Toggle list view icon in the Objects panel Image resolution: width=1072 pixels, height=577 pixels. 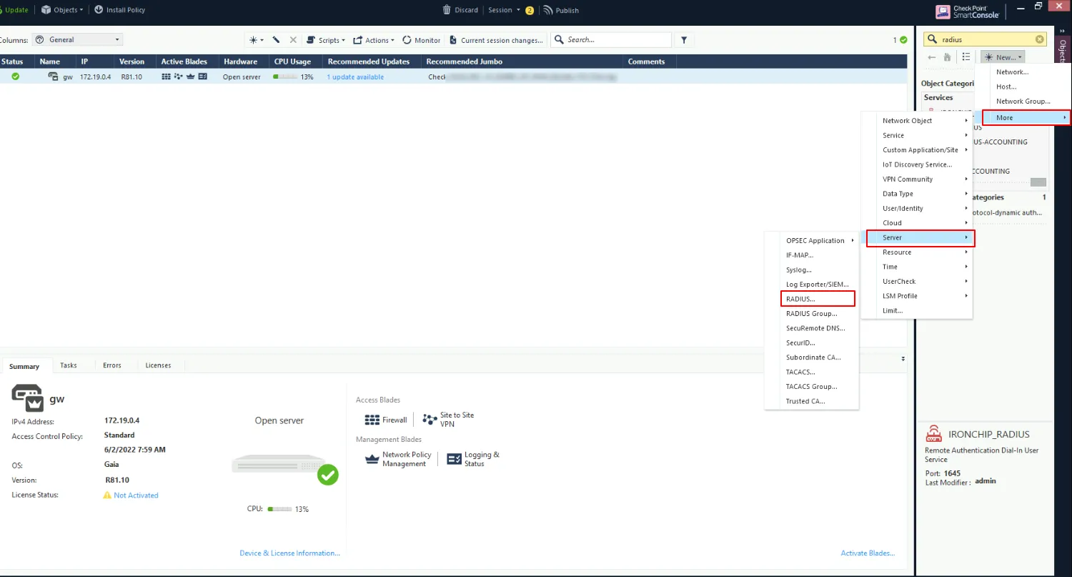(x=966, y=56)
